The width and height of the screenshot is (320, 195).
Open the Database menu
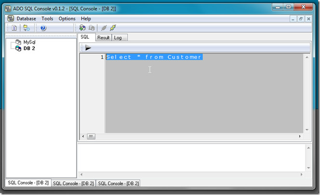click(x=27, y=19)
